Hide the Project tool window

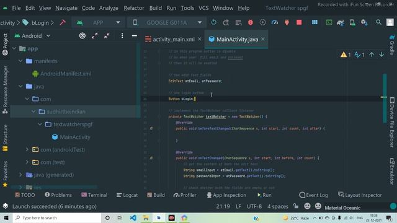[135, 36]
